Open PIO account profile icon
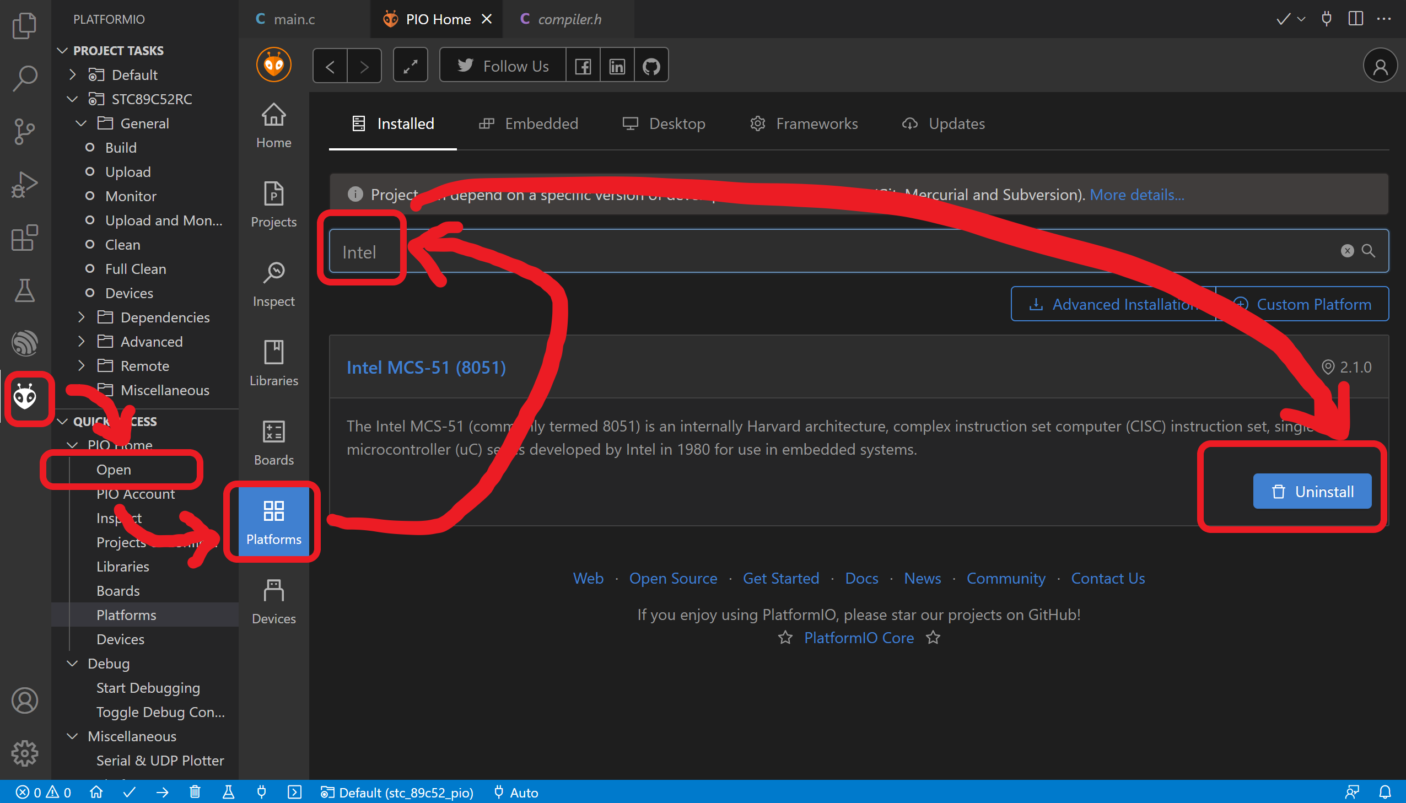The image size is (1406, 803). 1380,66
